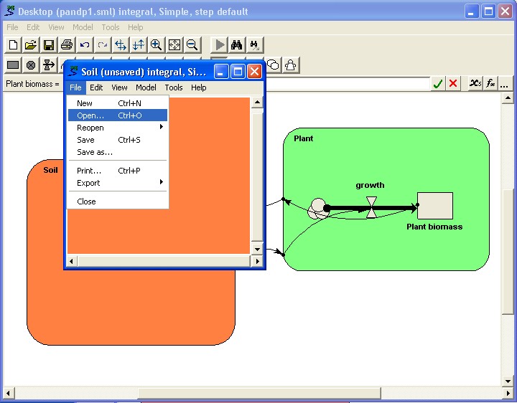
Task: Select the cloud source on growth flow
Action: pos(318,209)
